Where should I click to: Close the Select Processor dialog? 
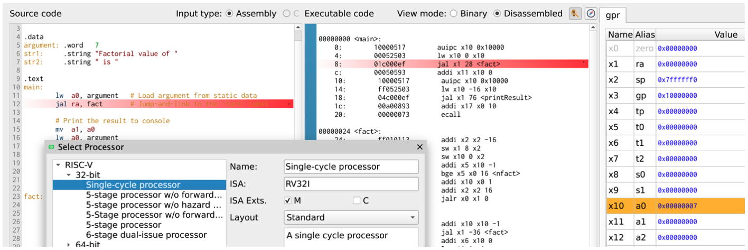(420, 147)
